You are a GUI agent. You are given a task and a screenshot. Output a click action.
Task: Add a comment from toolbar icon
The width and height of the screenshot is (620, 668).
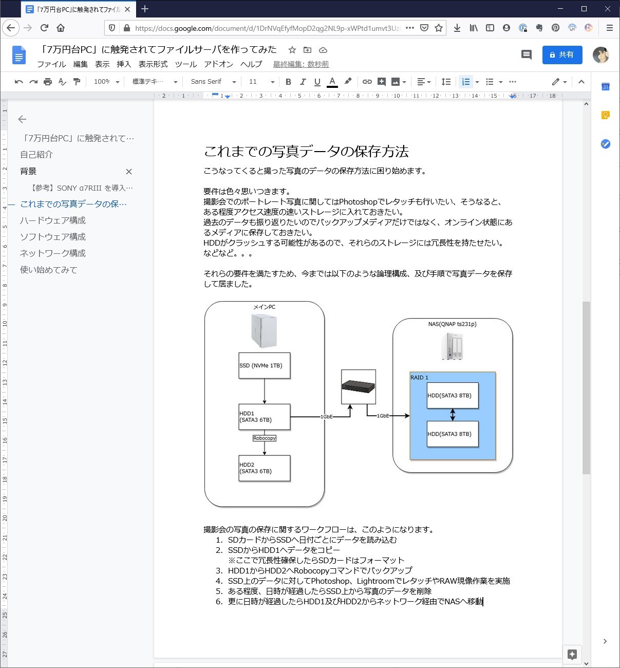381,82
